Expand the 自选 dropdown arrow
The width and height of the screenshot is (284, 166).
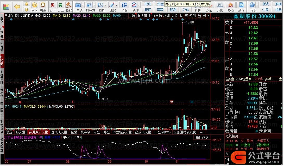(83, 5)
